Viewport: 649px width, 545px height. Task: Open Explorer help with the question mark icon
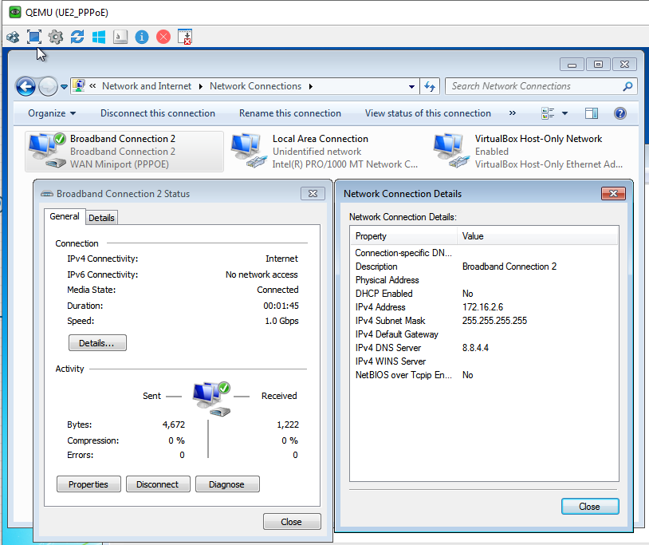[x=620, y=113]
